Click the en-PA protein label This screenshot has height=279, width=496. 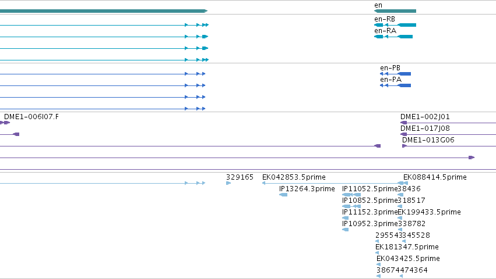click(x=391, y=80)
